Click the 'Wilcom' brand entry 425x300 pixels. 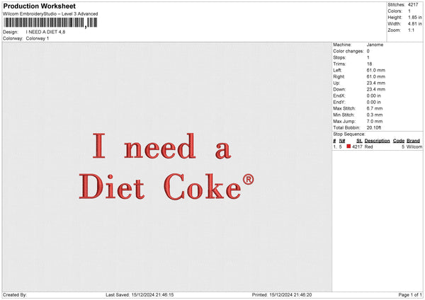click(x=414, y=146)
